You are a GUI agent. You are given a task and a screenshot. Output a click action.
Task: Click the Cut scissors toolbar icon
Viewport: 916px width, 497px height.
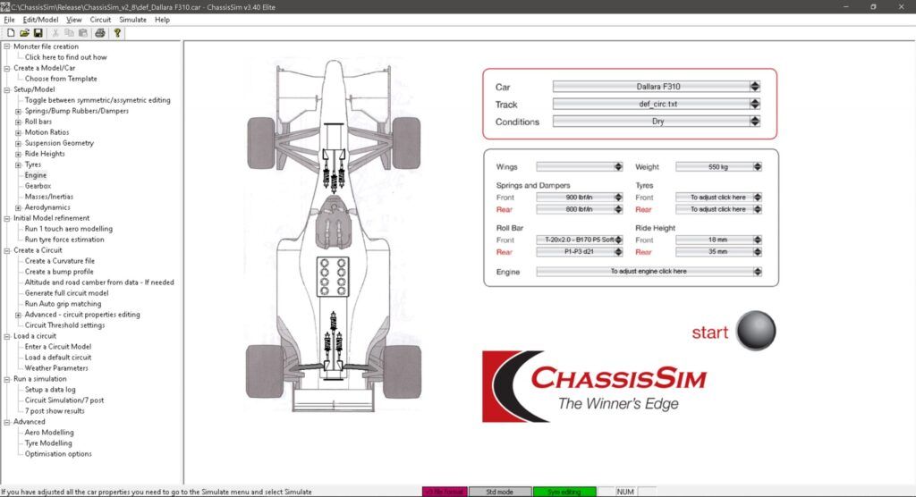click(55, 33)
